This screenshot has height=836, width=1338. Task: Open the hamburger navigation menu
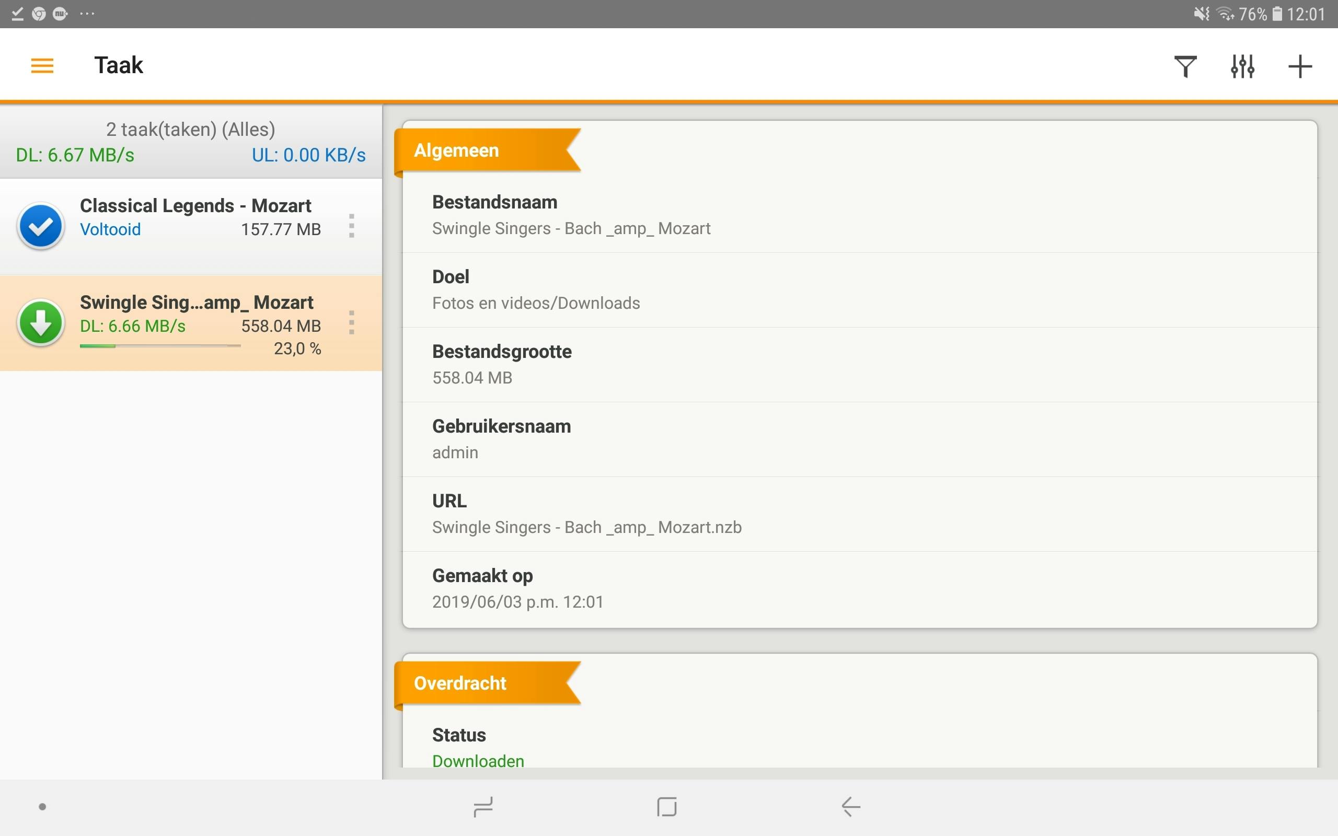(42, 66)
